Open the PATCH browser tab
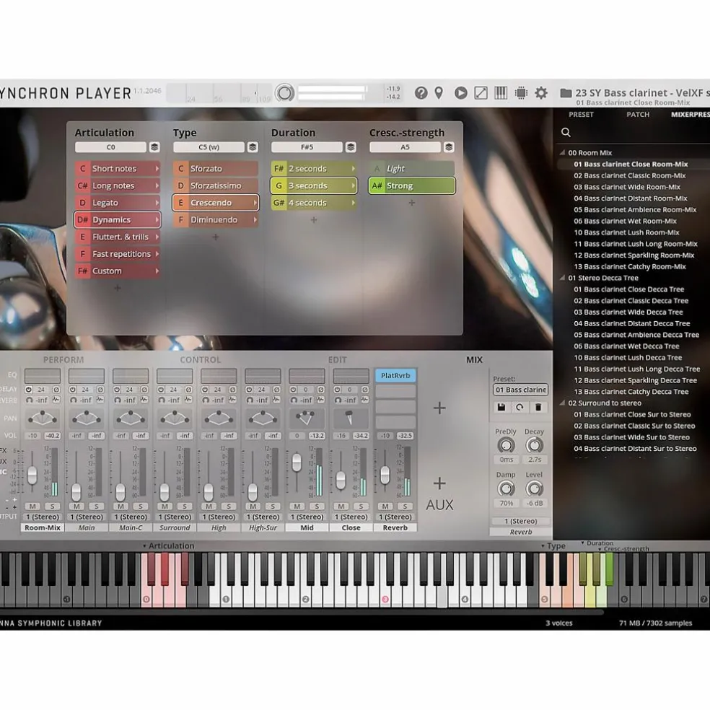The image size is (710, 710). [638, 115]
